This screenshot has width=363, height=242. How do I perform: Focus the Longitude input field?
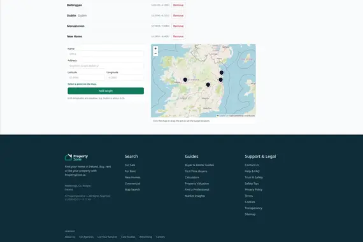click(x=125, y=78)
